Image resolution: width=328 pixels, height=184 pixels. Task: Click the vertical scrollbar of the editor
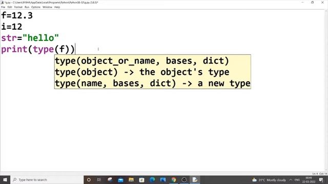point(326,90)
